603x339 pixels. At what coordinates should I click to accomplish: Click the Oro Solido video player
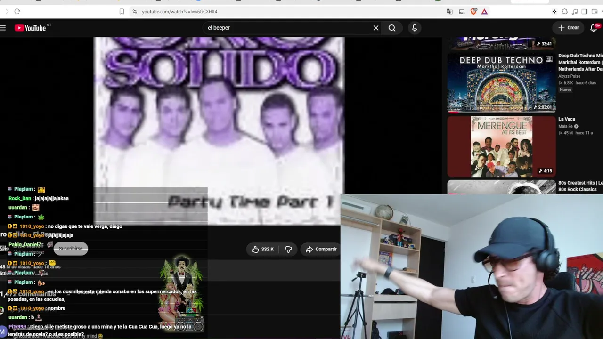pyautogui.click(x=219, y=131)
